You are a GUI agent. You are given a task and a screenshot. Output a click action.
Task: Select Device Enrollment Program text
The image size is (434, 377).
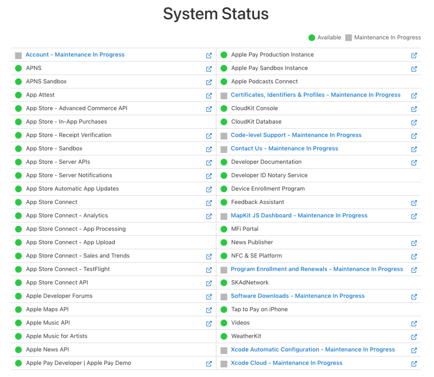268,188
